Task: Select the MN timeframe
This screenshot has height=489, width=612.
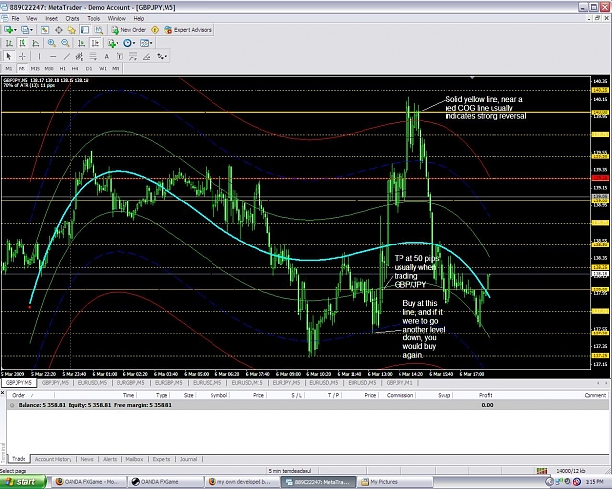Action: click(116, 69)
